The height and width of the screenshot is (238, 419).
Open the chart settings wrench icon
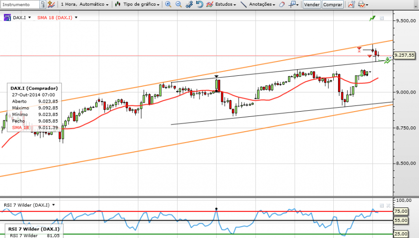click(351, 4)
